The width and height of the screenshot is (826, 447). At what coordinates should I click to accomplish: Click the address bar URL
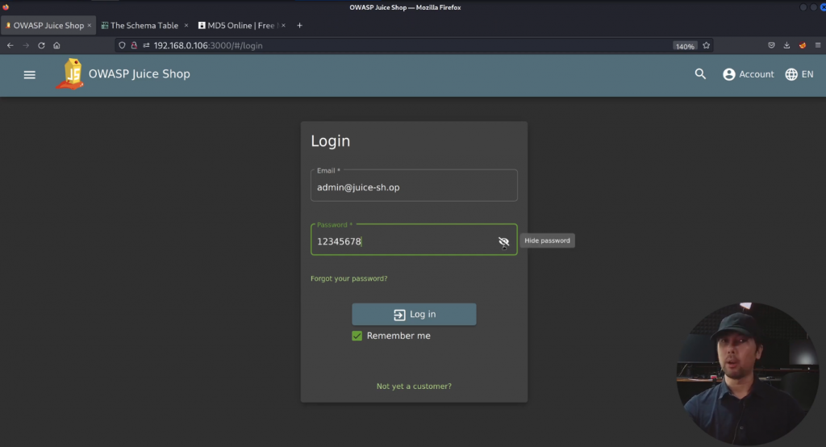tap(208, 46)
